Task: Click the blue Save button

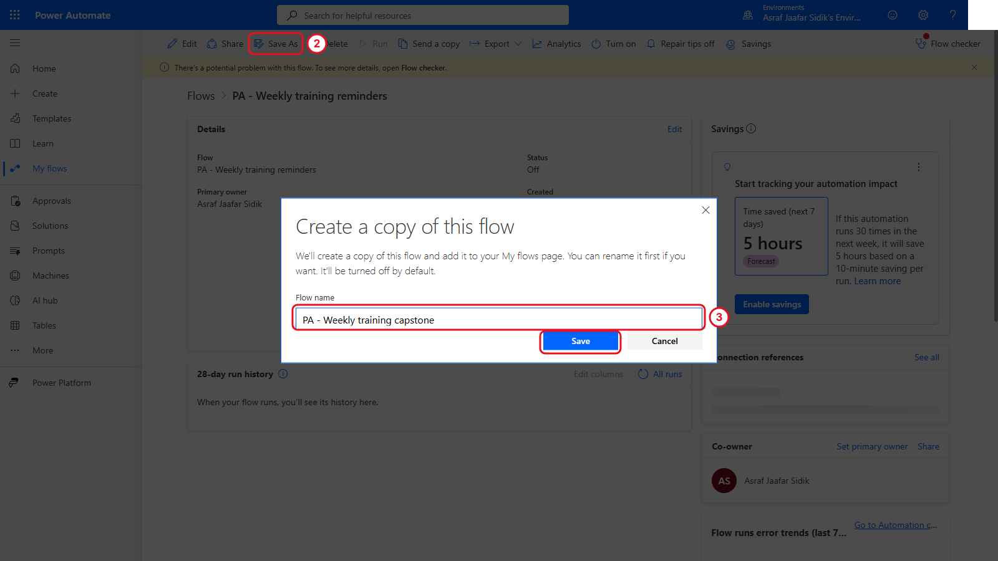Action: click(581, 341)
